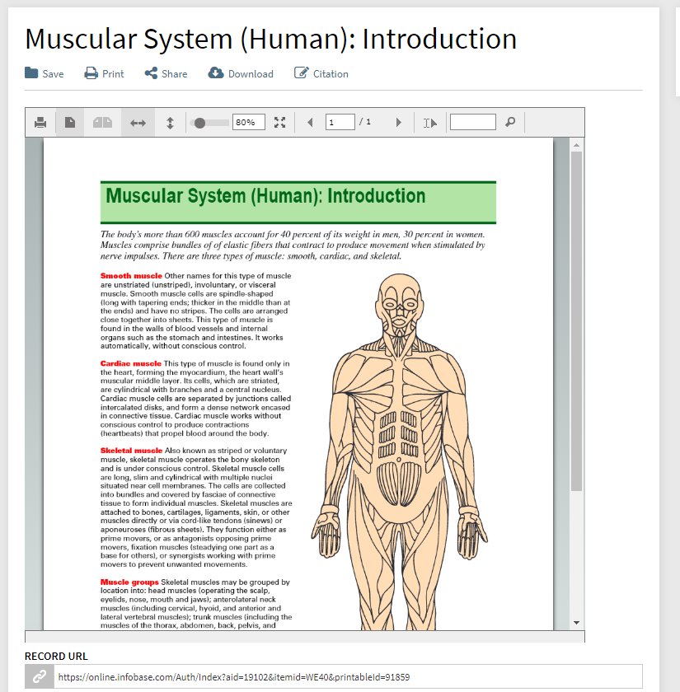Click the vertical scrollbar thumb
The image size is (680, 692).
click(576, 320)
